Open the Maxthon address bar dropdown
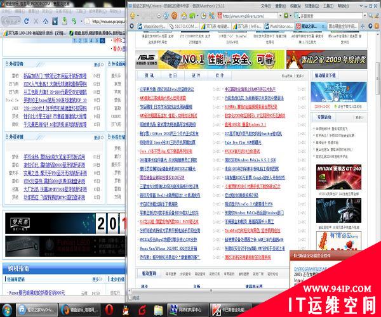 (280, 15)
